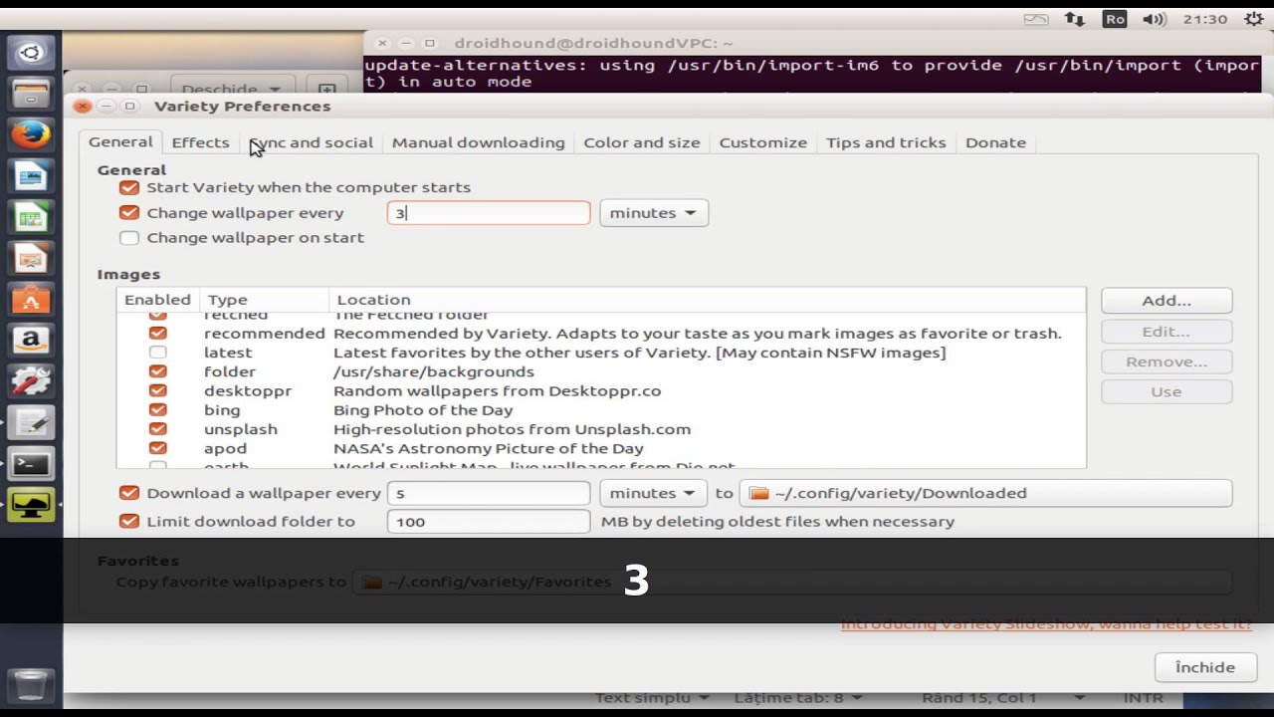Disable the /usr/share/backgrounds folder source
Image resolution: width=1274 pixels, height=717 pixels.
(x=158, y=371)
